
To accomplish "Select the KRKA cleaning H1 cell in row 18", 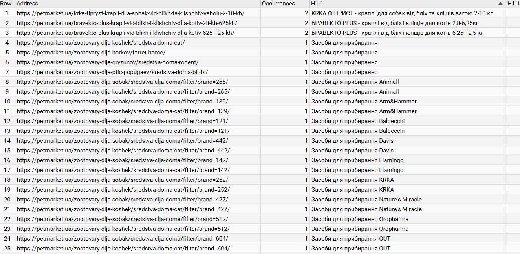I will point(408,180).
